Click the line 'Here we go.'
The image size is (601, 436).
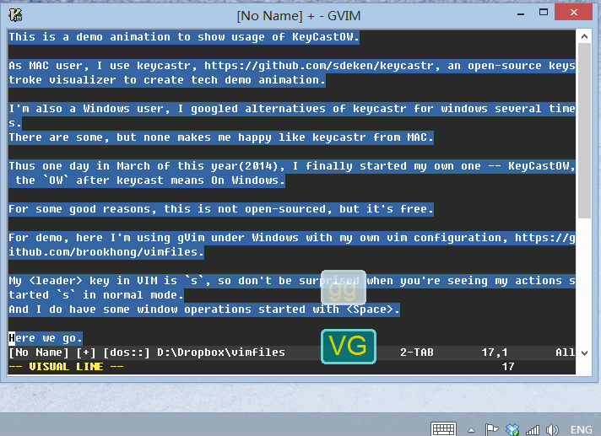coord(46,338)
